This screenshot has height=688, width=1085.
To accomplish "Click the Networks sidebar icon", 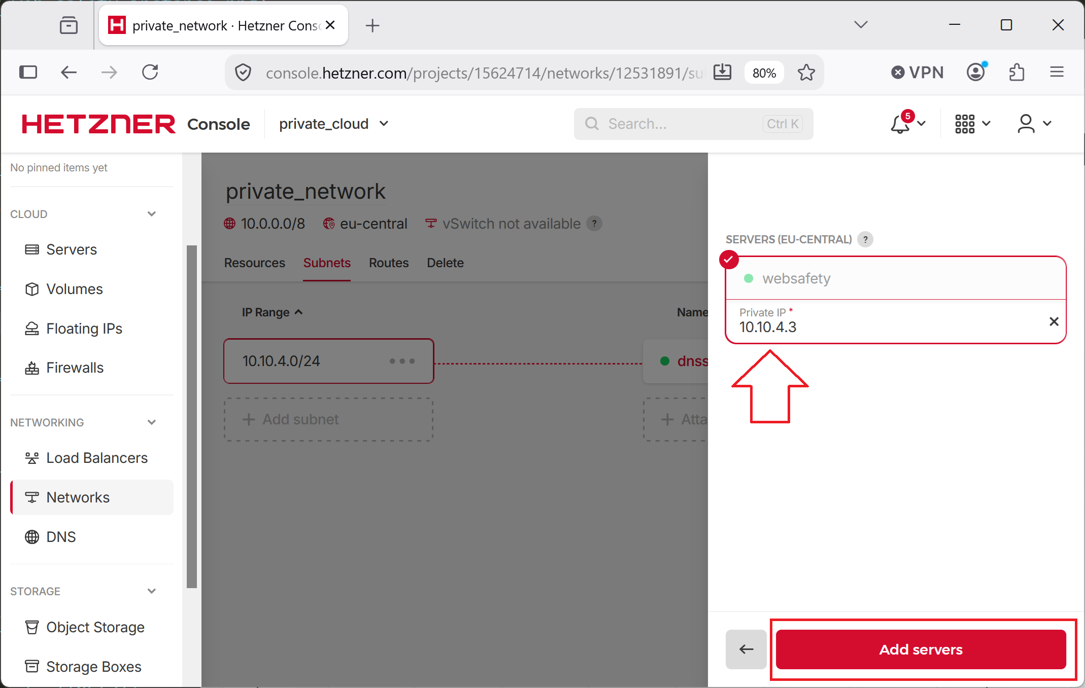I will point(32,497).
